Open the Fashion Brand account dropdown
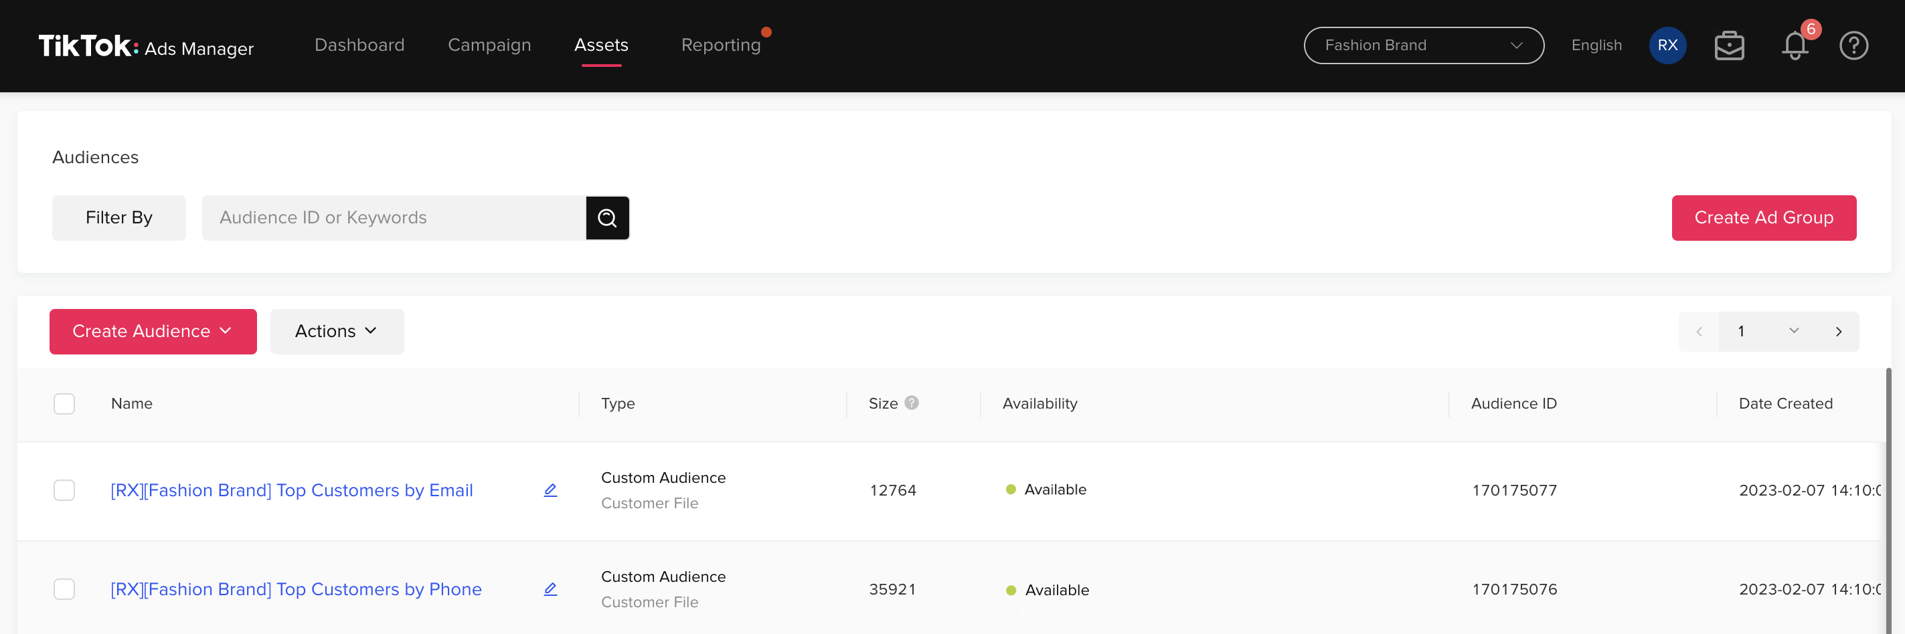The height and width of the screenshot is (634, 1905). point(1423,45)
